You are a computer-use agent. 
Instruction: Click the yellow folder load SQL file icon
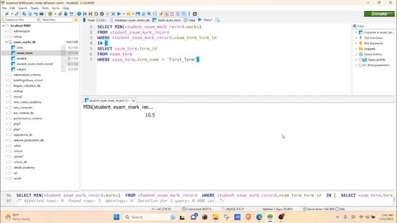pyautogui.click(x=128, y=14)
